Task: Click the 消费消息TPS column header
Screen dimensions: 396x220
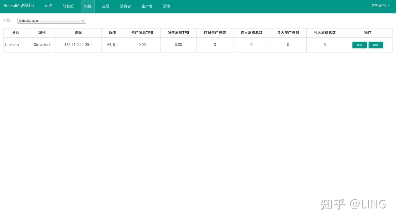Action: [178, 33]
